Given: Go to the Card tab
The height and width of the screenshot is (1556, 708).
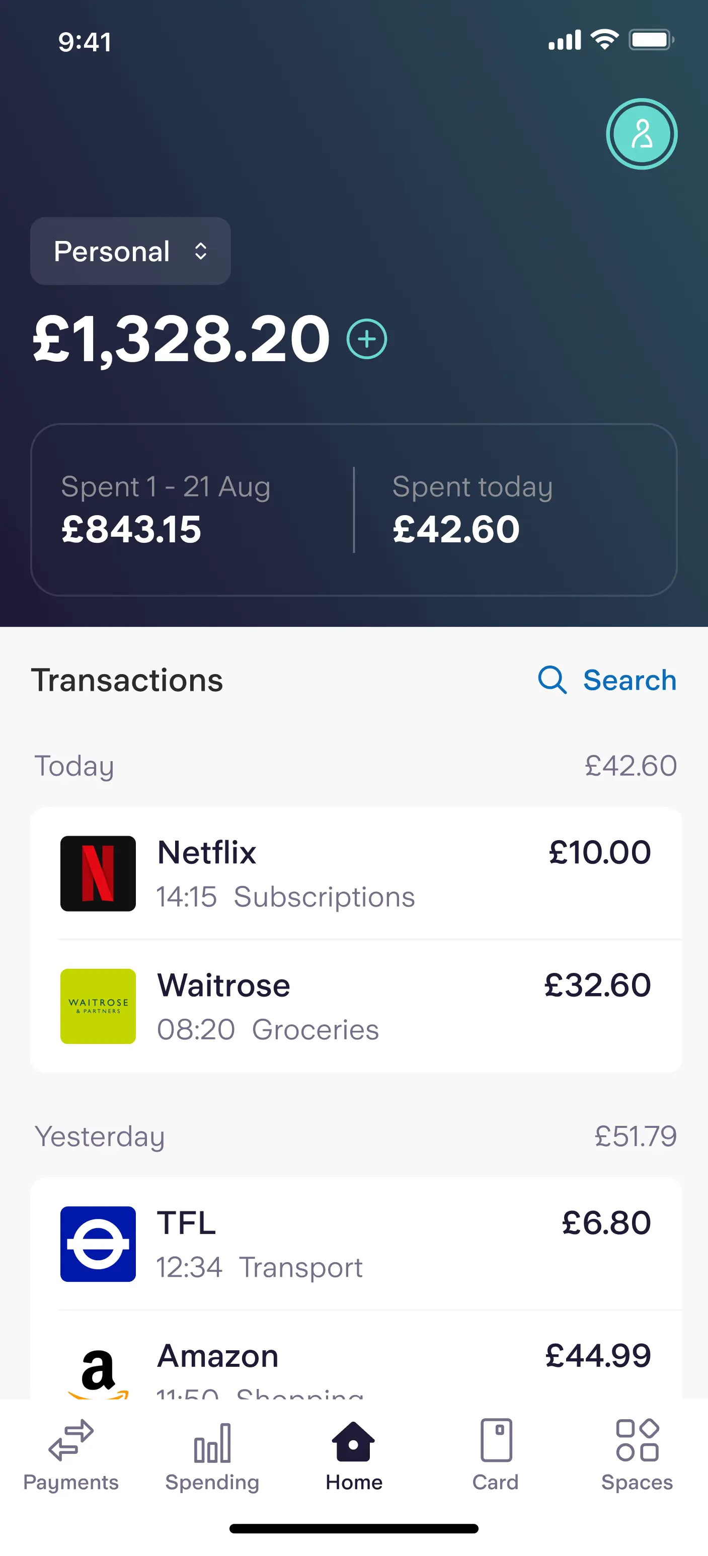Looking at the screenshot, I should tap(495, 1456).
